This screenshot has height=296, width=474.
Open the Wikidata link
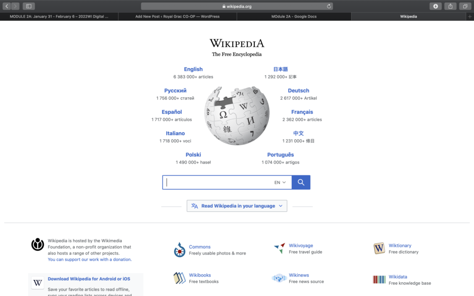pos(398,277)
